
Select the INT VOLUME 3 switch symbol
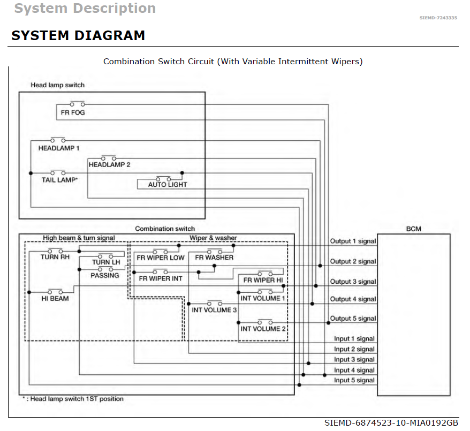pos(214,303)
